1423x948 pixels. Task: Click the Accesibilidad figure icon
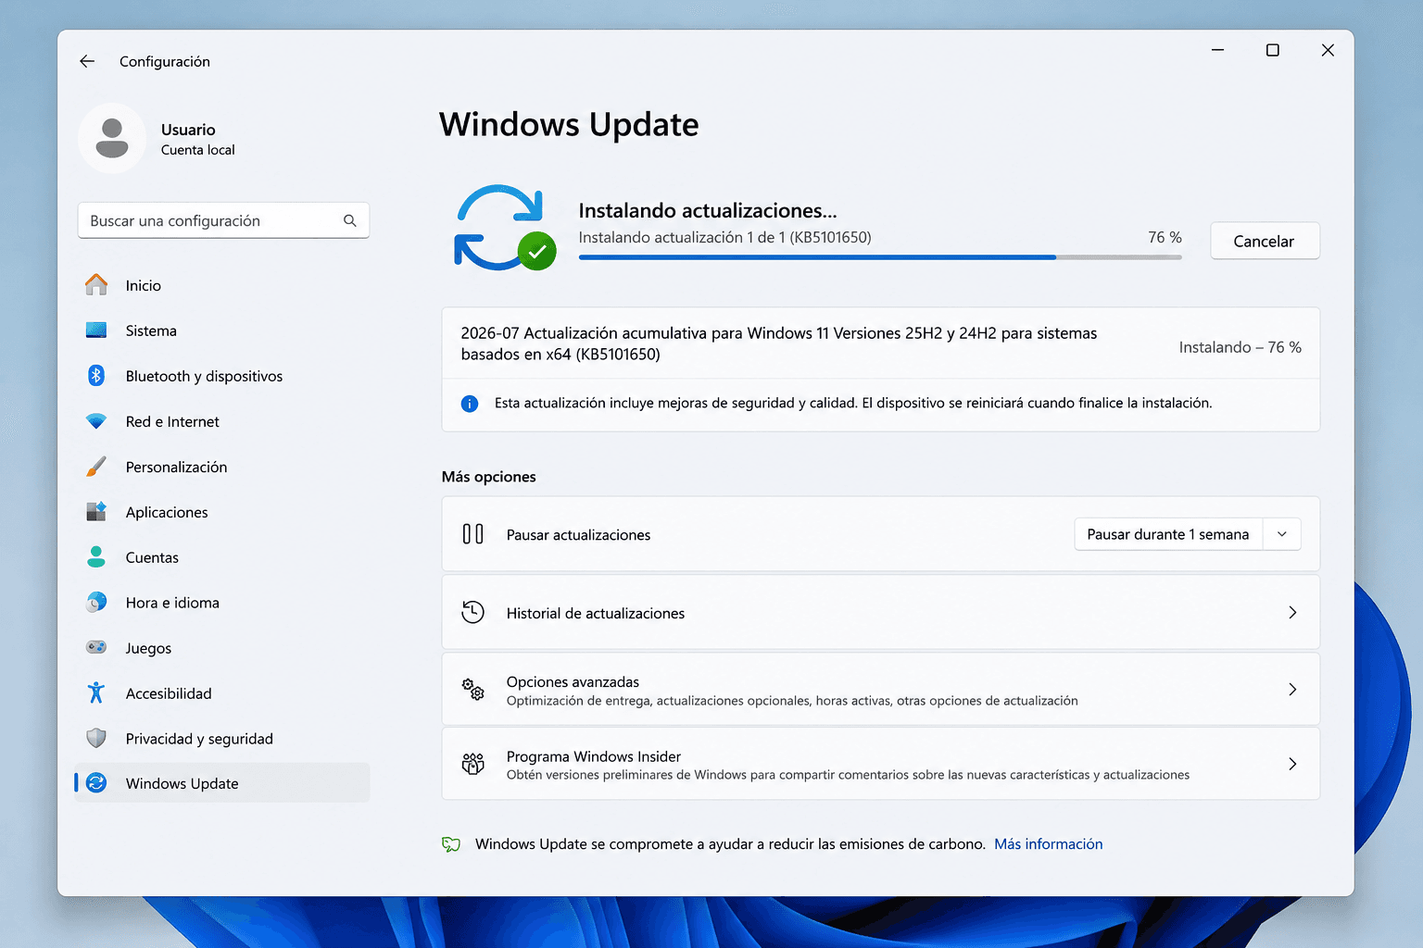(96, 692)
